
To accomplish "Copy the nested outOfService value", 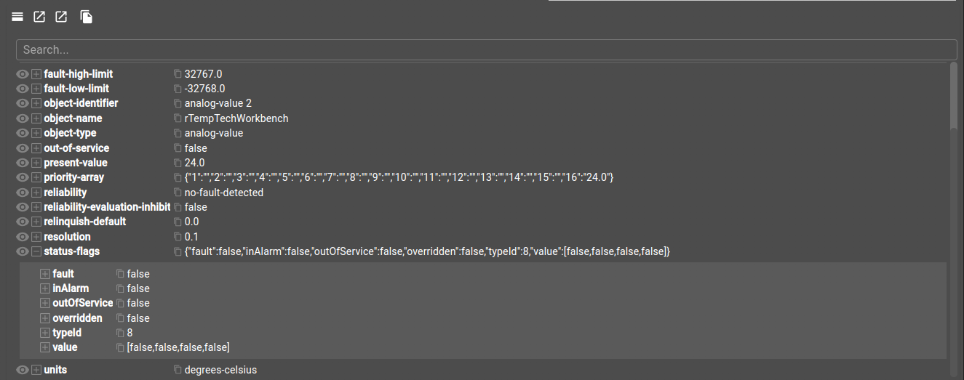I will [x=120, y=303].
